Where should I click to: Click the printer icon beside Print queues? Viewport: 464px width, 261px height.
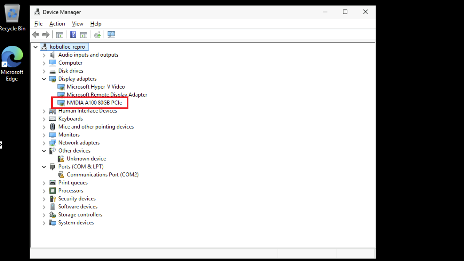[x=52, y=183]
